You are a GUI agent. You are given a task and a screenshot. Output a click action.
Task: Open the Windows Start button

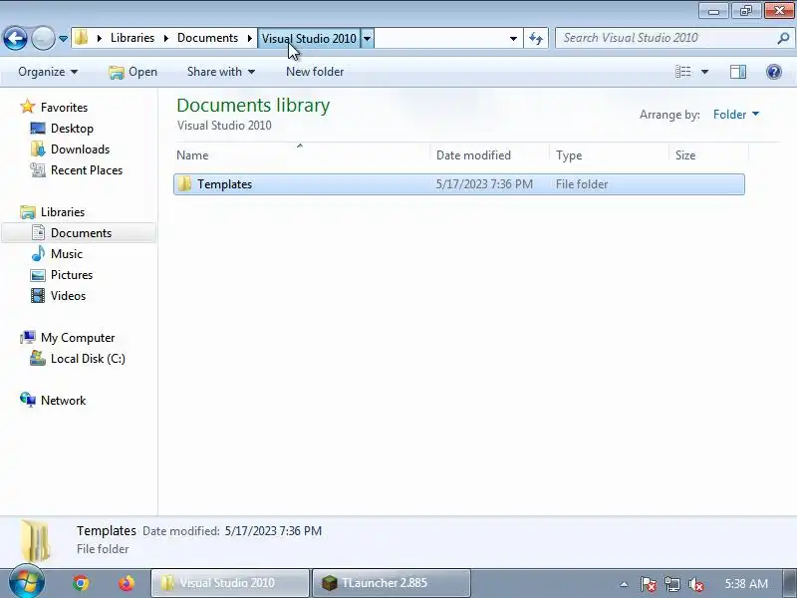[x=27, y=582]
